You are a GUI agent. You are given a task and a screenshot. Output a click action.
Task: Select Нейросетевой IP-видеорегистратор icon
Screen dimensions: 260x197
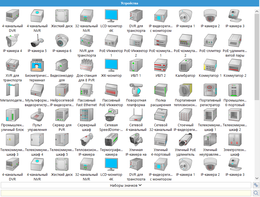coord(62,90)
